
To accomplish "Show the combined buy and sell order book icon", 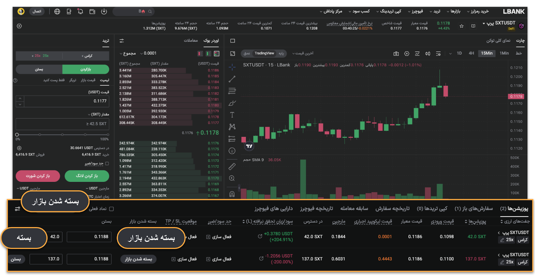I will click(217, 54).
